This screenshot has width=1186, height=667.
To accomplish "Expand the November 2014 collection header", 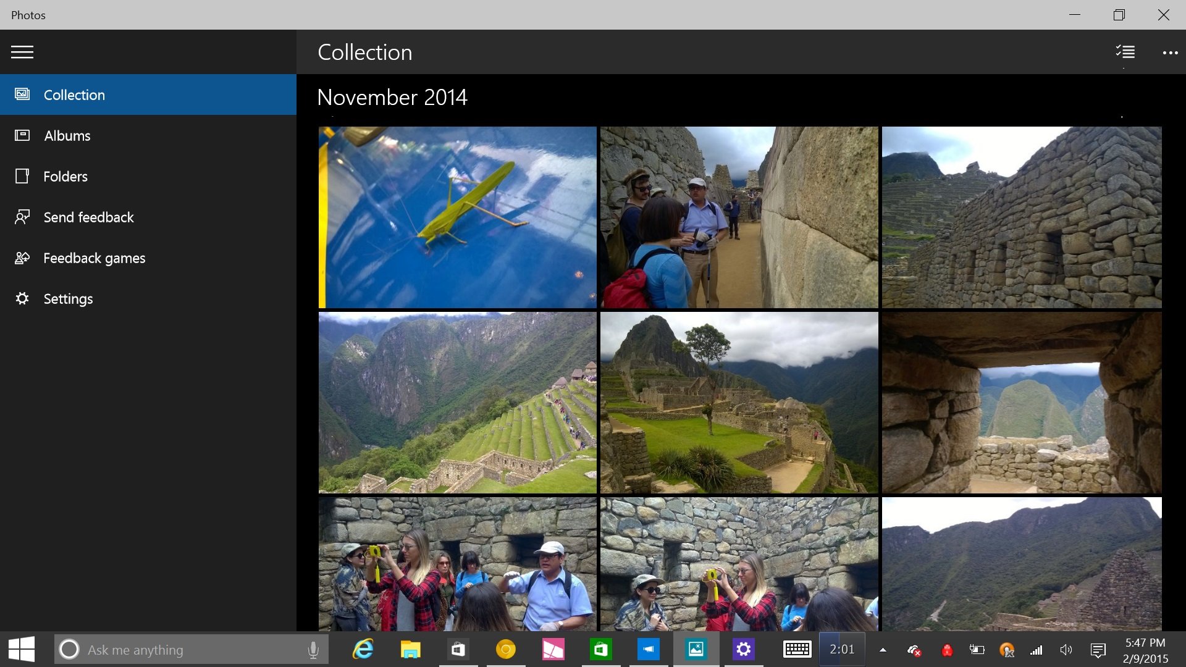I will point(391,96).
